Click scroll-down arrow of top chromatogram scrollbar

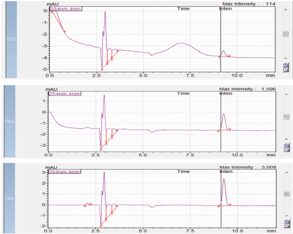286,58
